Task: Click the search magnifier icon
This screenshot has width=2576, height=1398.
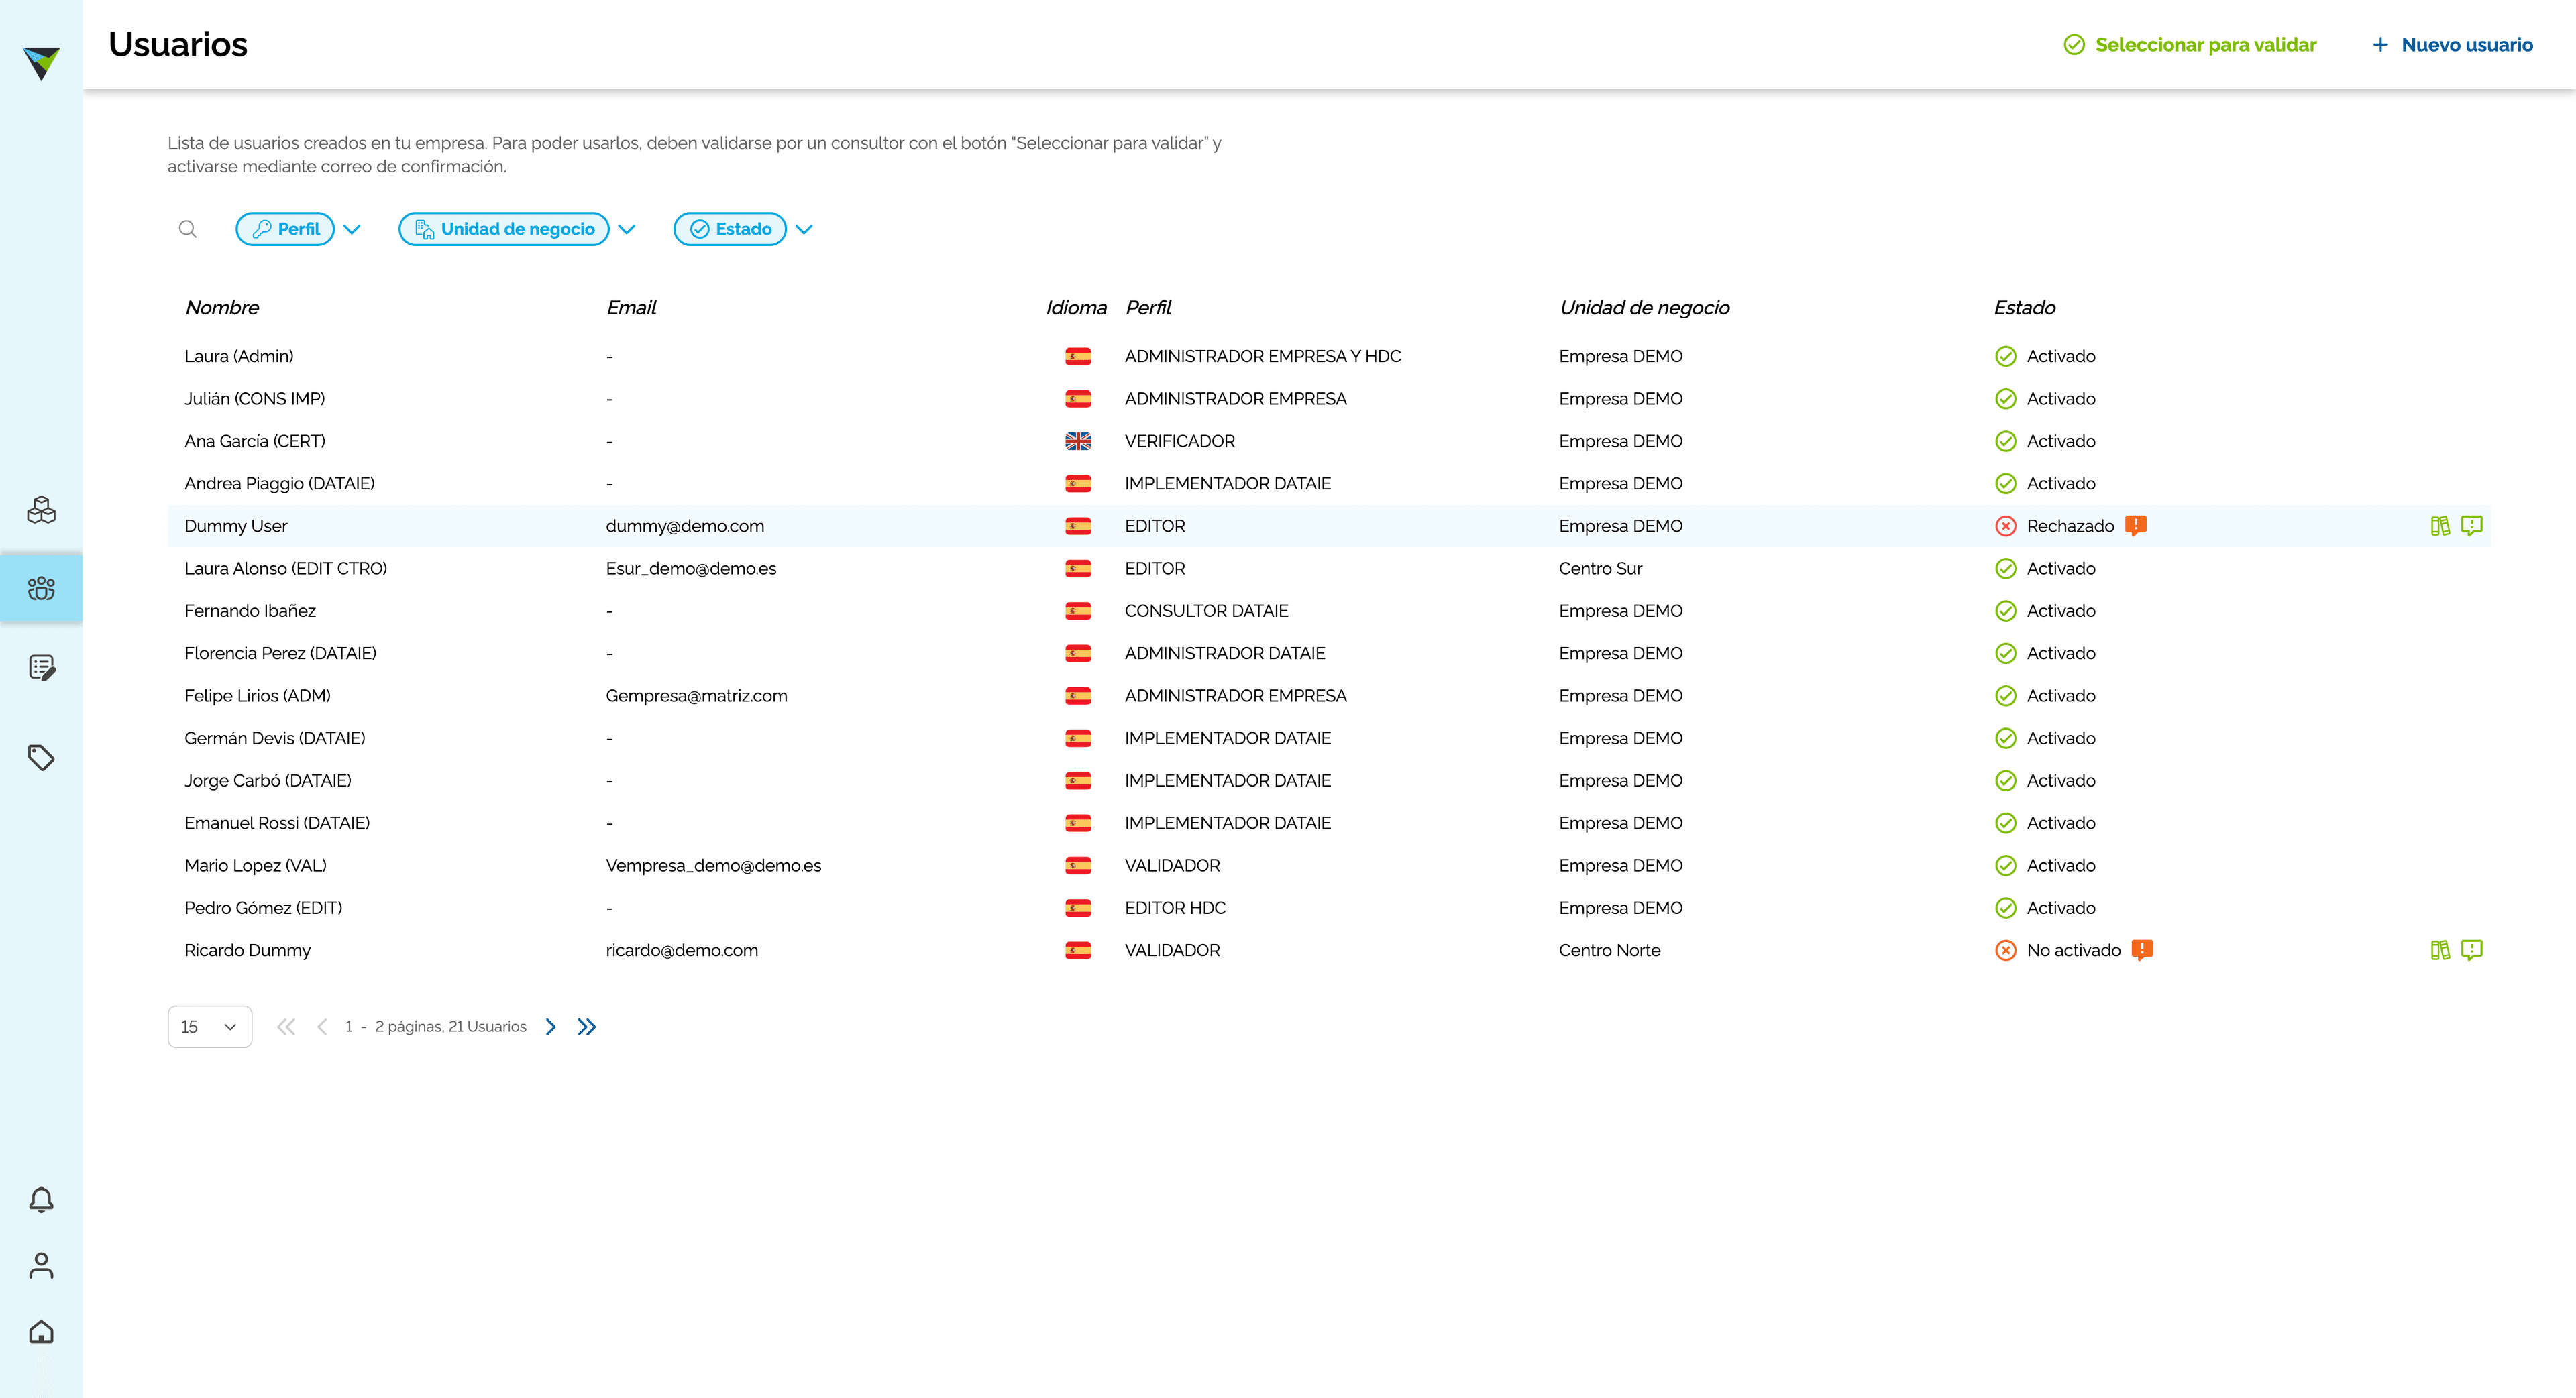Action: pyautogui.click(x=187, y=229)
